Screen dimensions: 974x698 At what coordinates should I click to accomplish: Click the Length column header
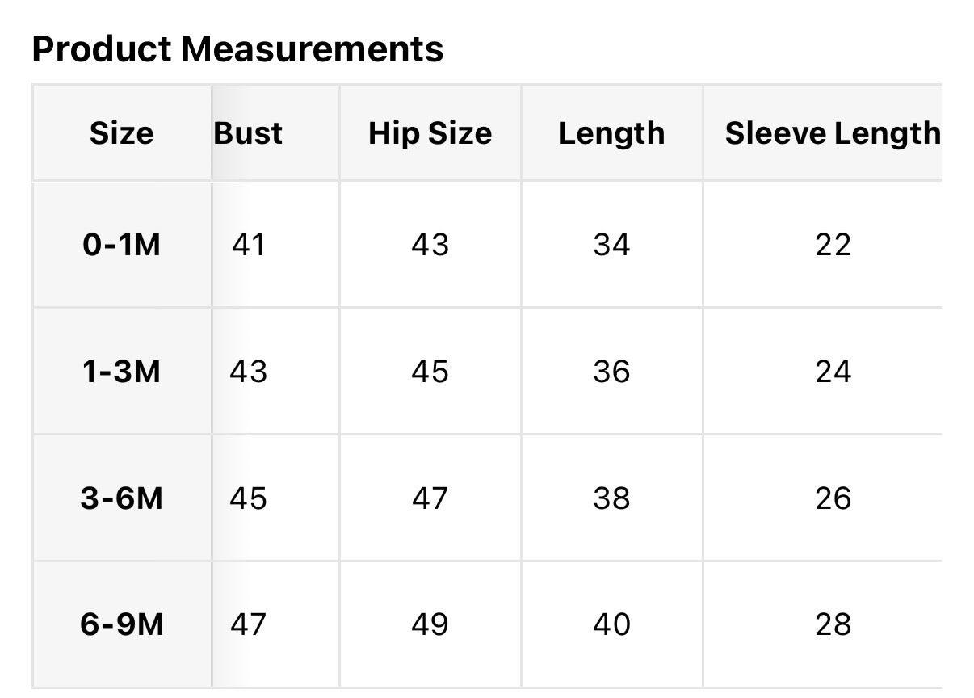pyautogui.click(x=611, y=133)
